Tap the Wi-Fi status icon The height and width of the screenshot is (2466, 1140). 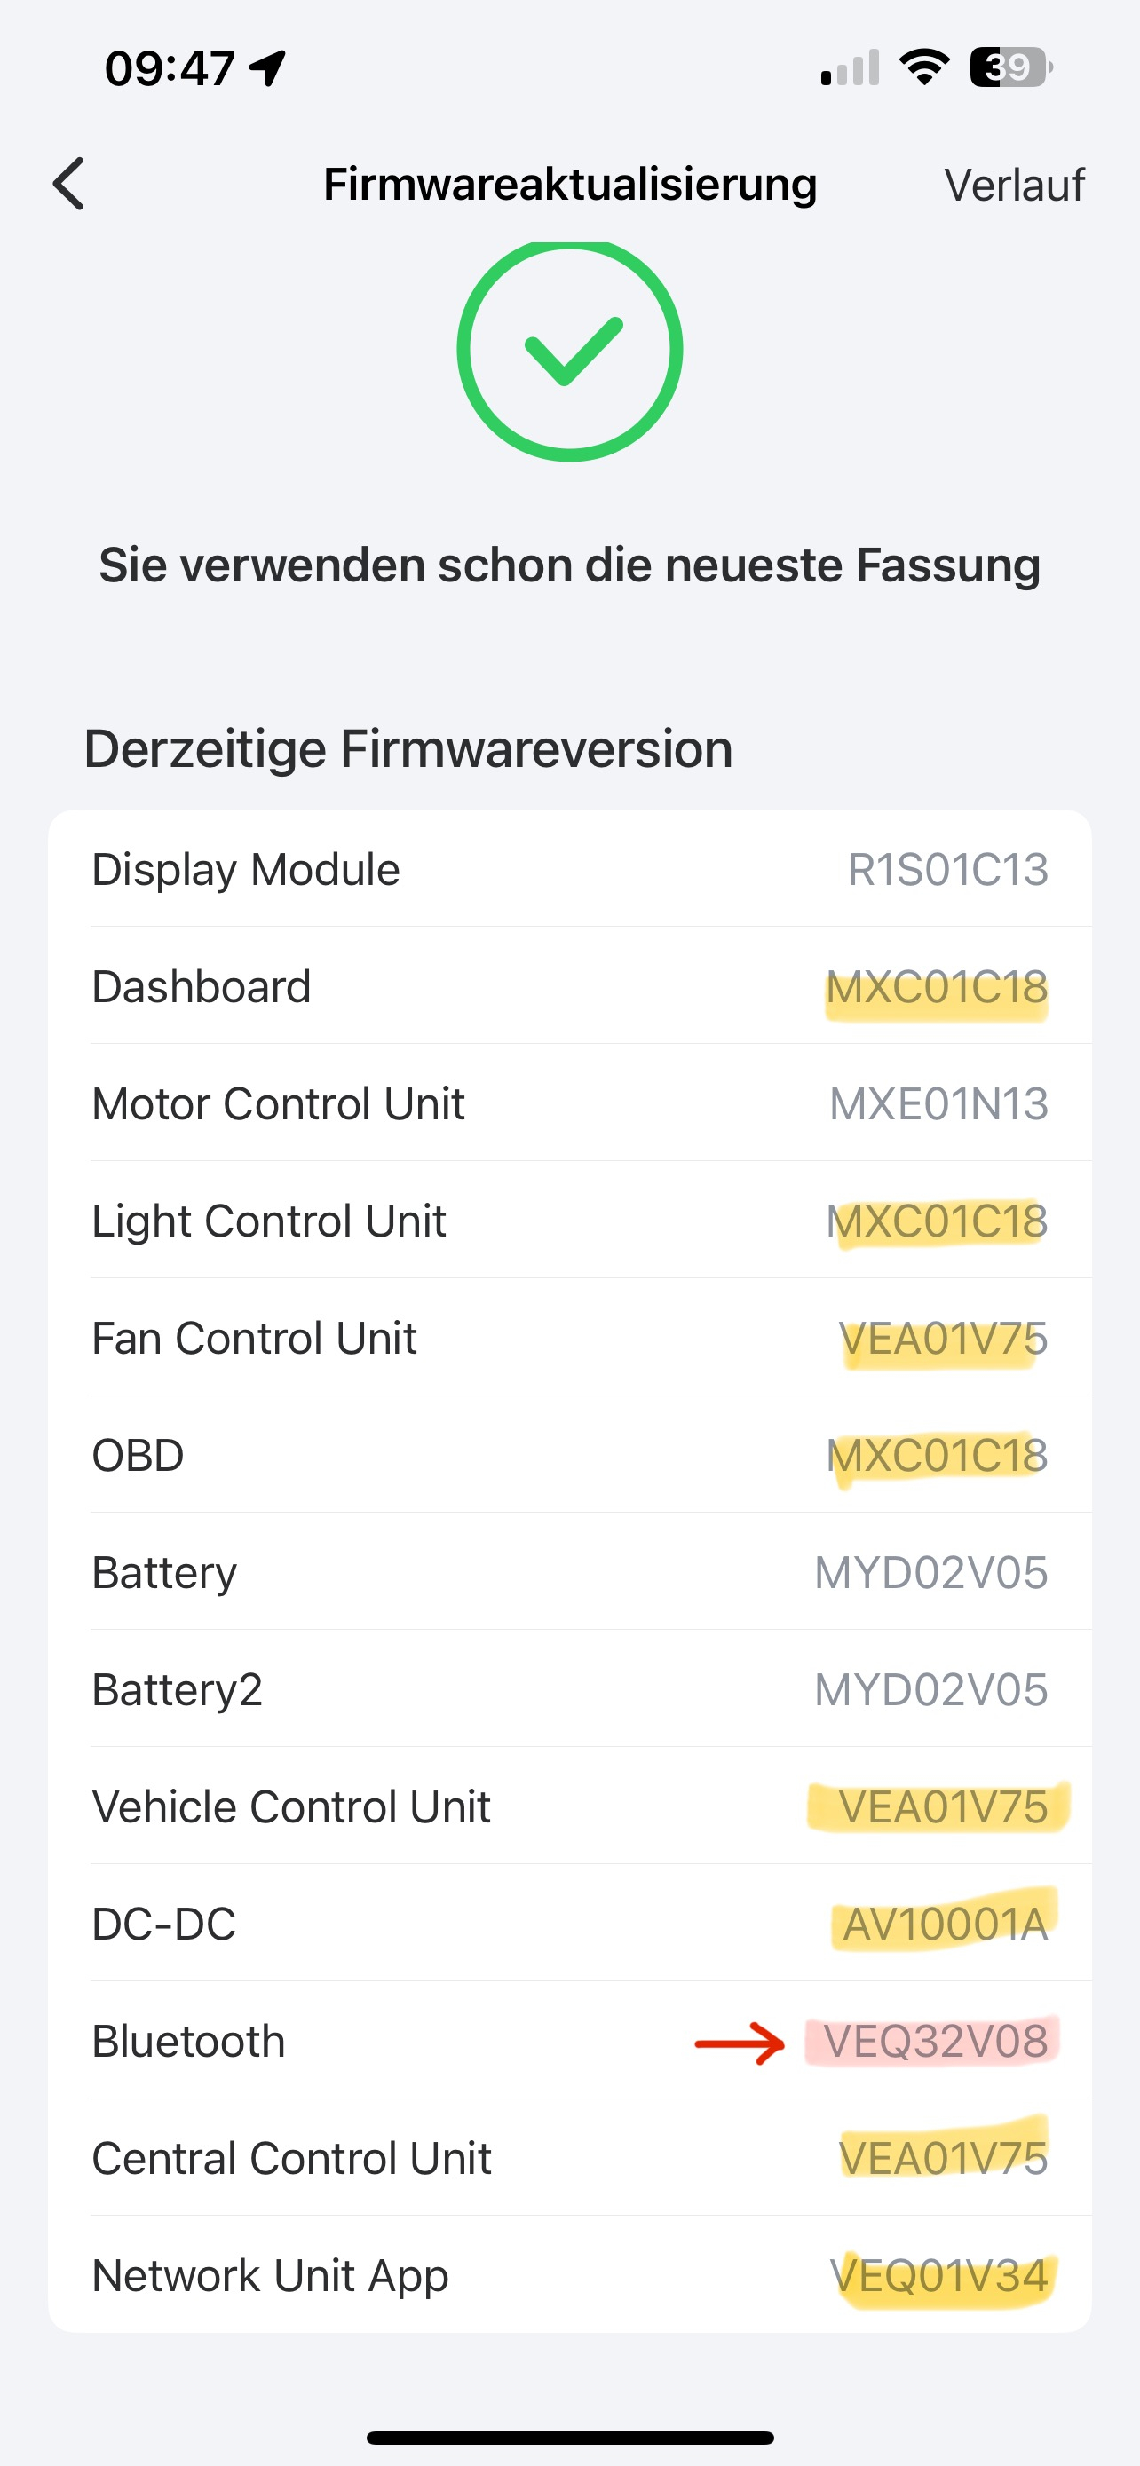pos(923,67)
